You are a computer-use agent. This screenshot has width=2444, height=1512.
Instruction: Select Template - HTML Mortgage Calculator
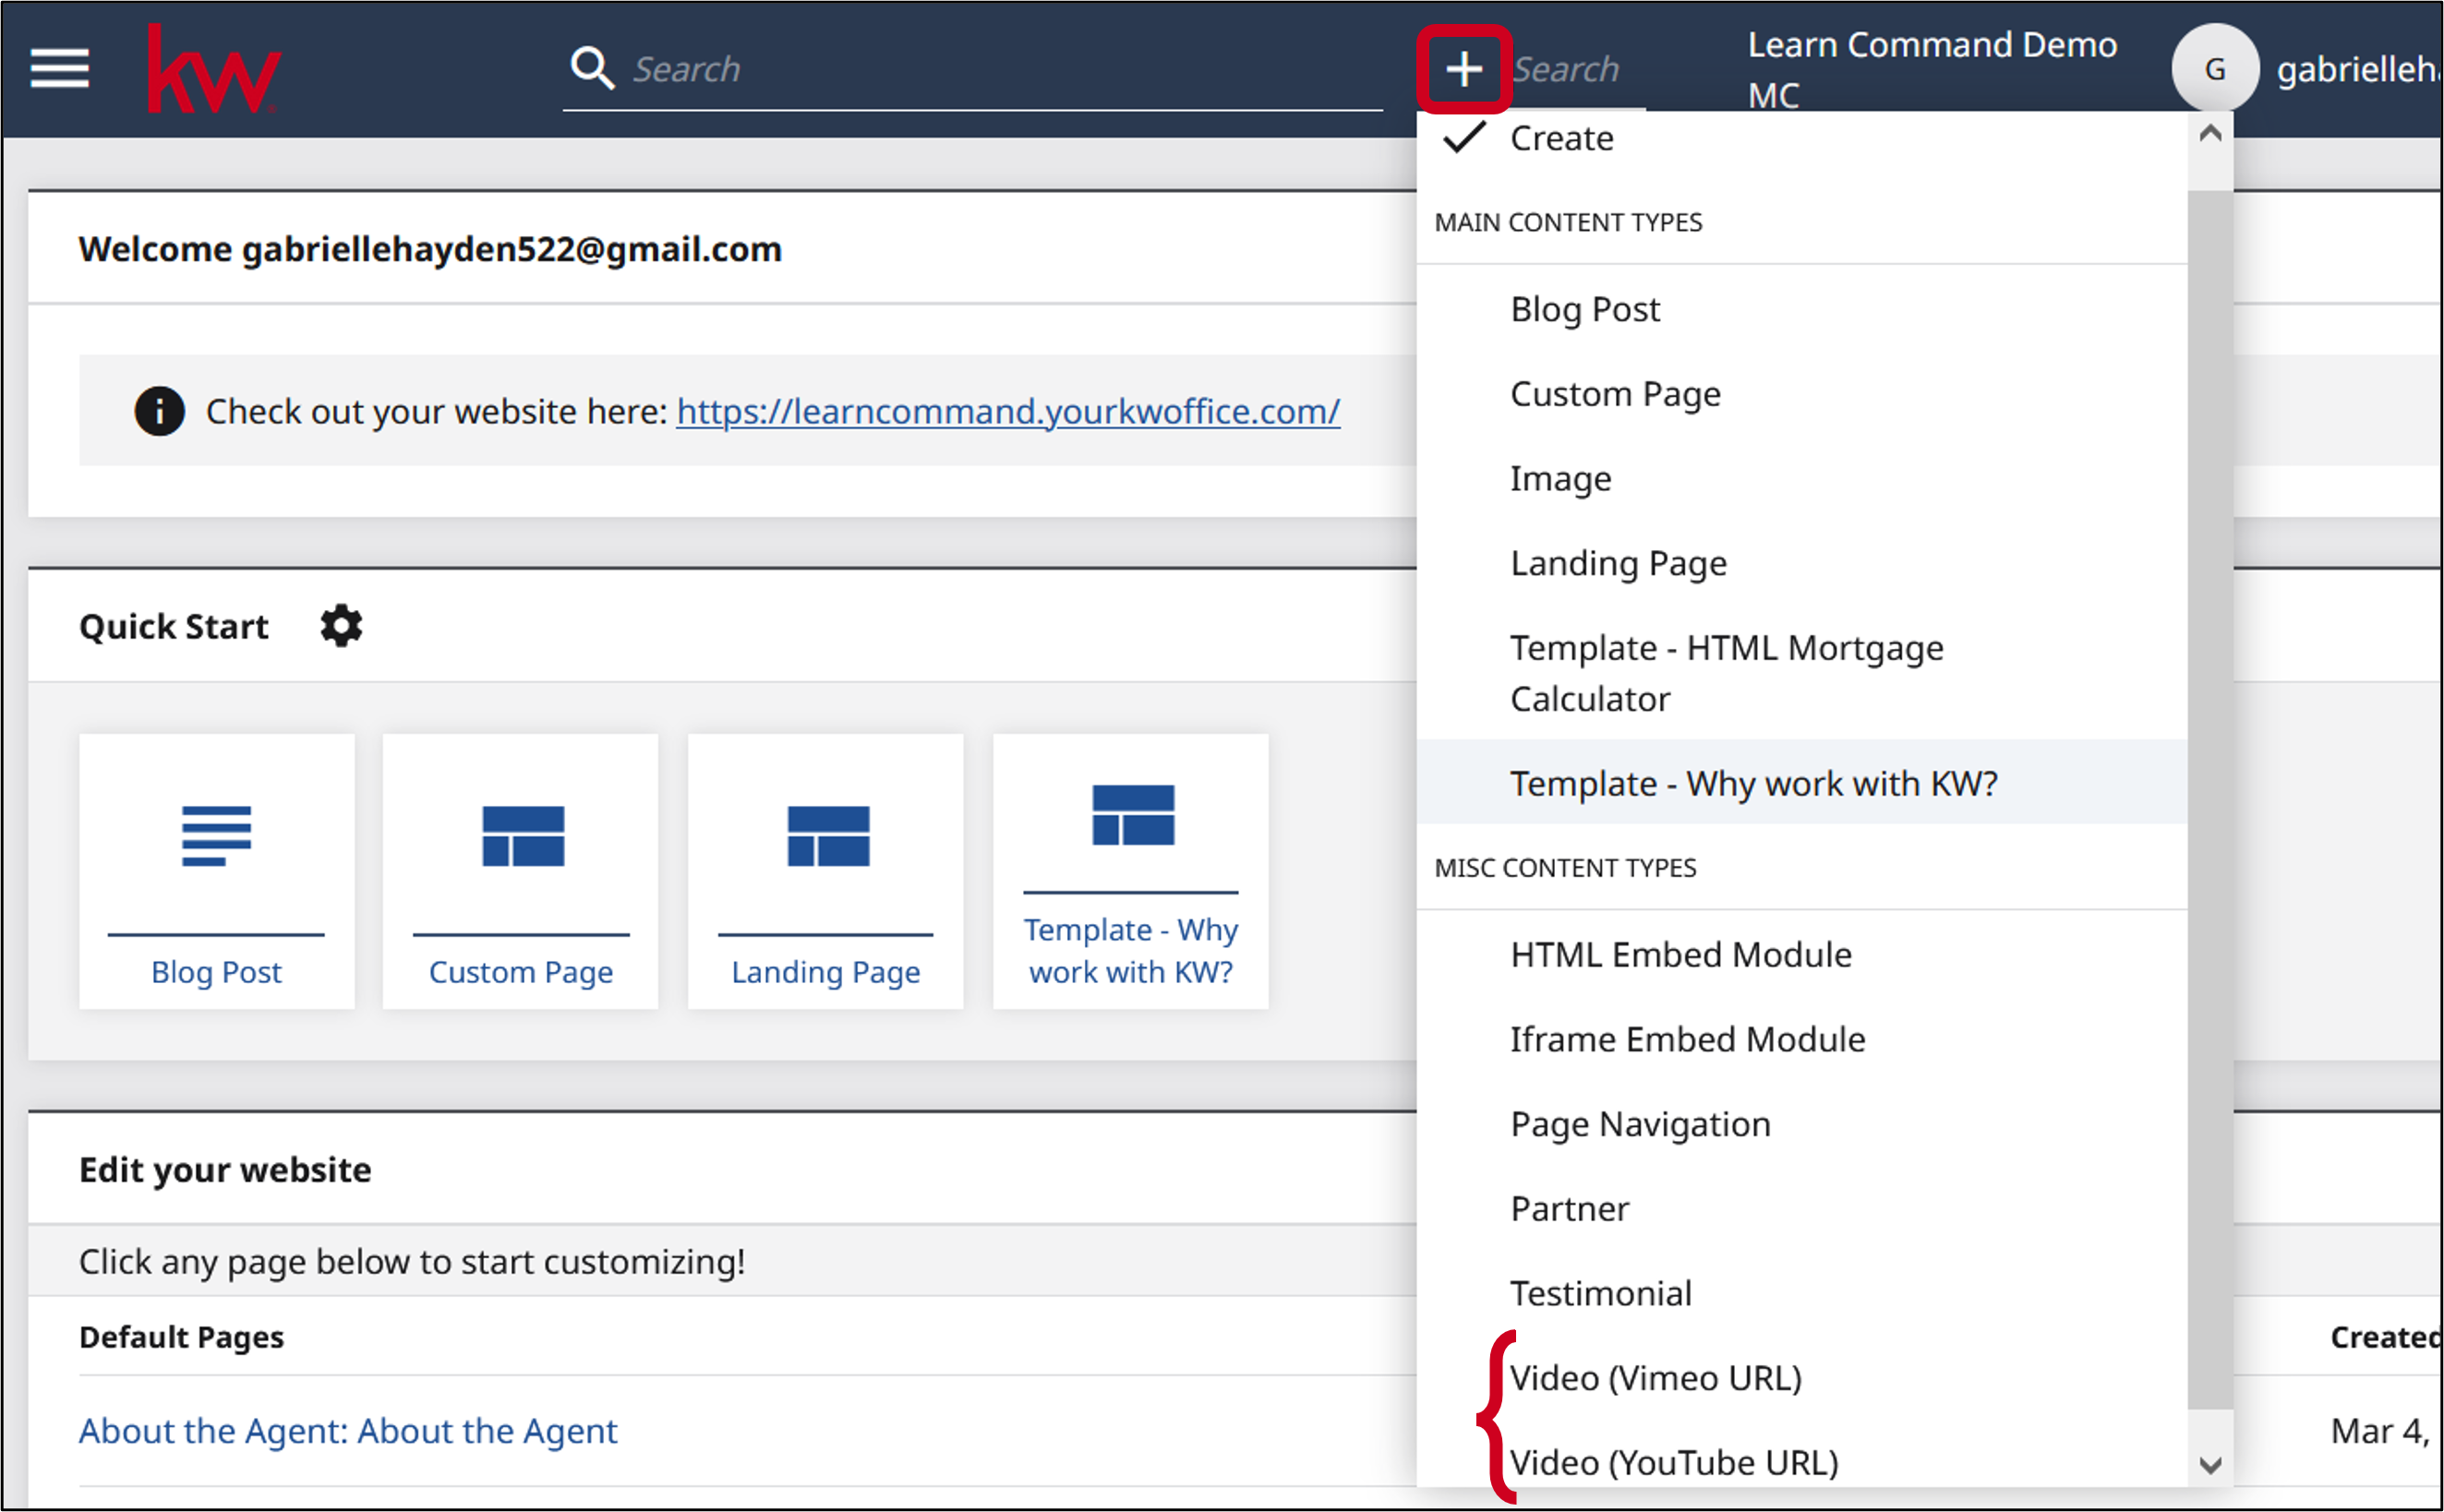coord(1802,673)
